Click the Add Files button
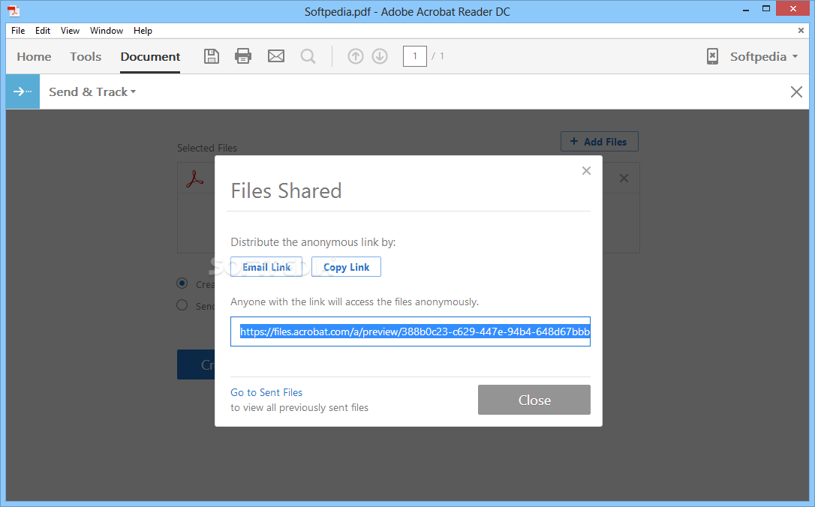The width and height of the screenshot is (815, 507). (600, 141)
